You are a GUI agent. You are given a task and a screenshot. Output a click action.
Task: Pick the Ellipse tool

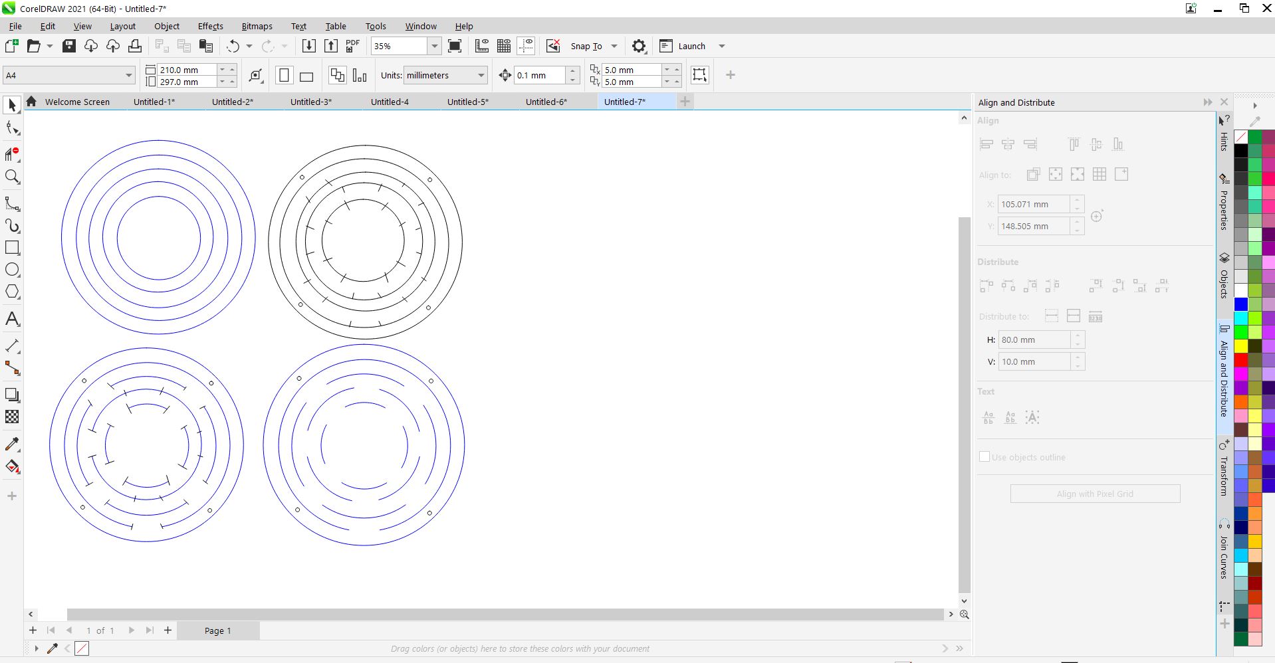point(12,270)
